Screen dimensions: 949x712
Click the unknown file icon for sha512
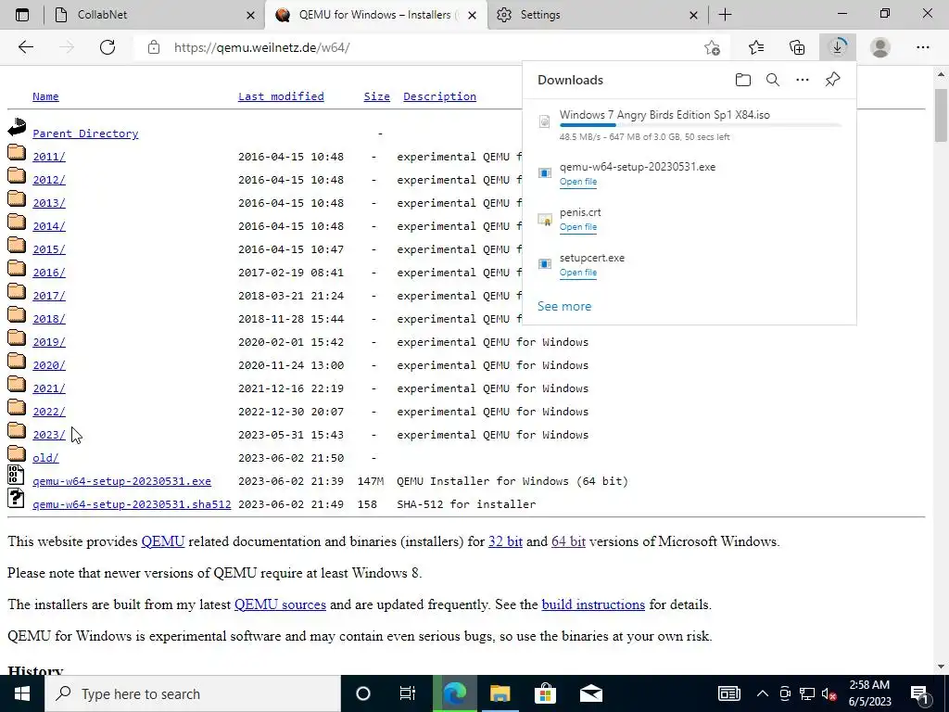[x=16, y=498]
